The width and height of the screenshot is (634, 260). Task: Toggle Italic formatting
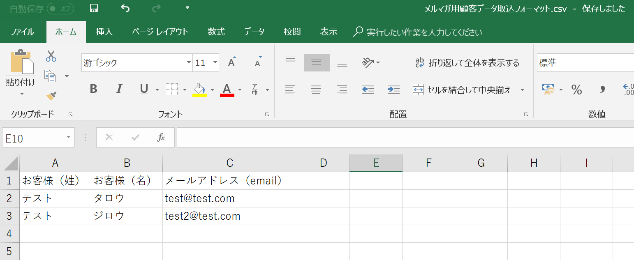click(x=119, y=89)
